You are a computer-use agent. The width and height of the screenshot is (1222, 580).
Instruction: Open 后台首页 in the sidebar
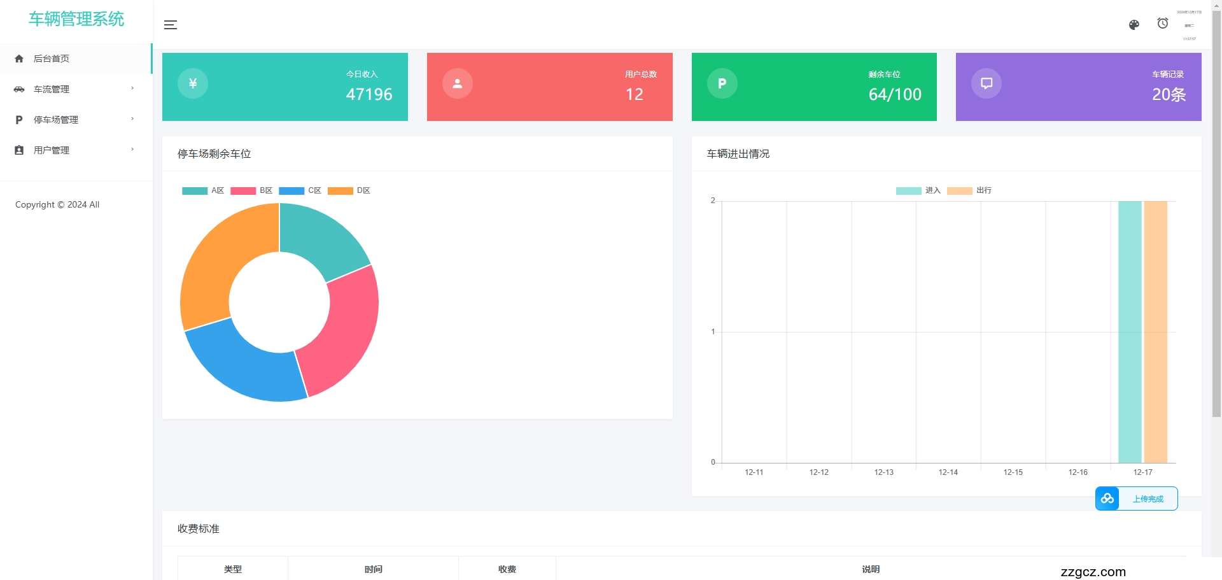51,59
